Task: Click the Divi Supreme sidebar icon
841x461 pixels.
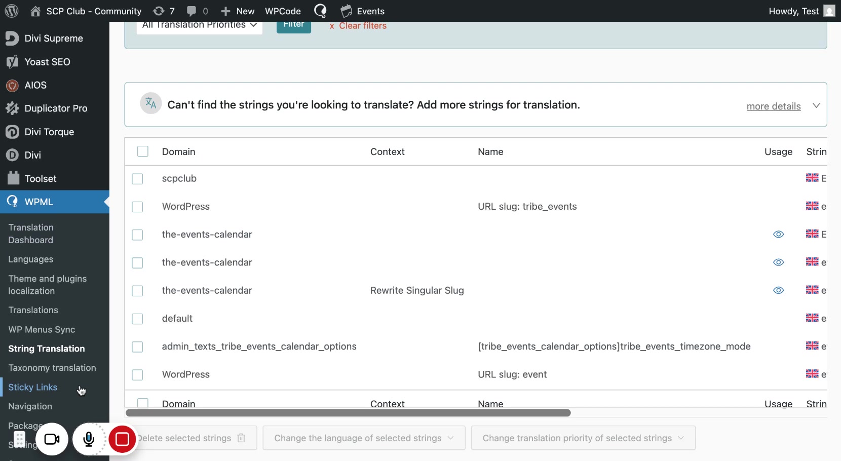Action: (12, 39)
